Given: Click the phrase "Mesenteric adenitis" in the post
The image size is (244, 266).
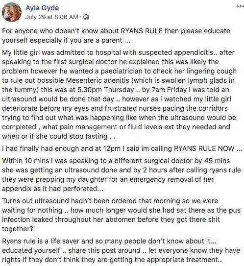Looking at the screenshot, I should click(x=98, y=80).
